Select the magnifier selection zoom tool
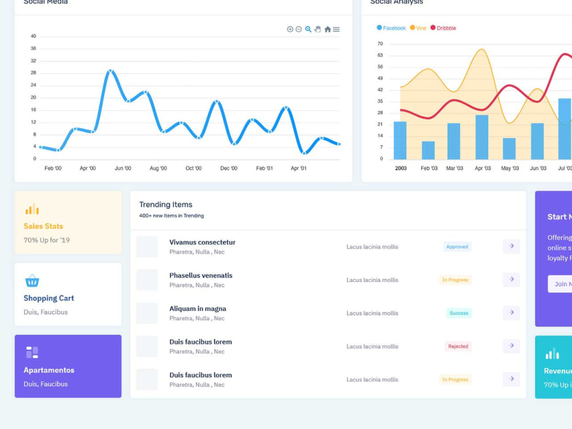Viewport: 572px width, 429px height. coord(308,29)
